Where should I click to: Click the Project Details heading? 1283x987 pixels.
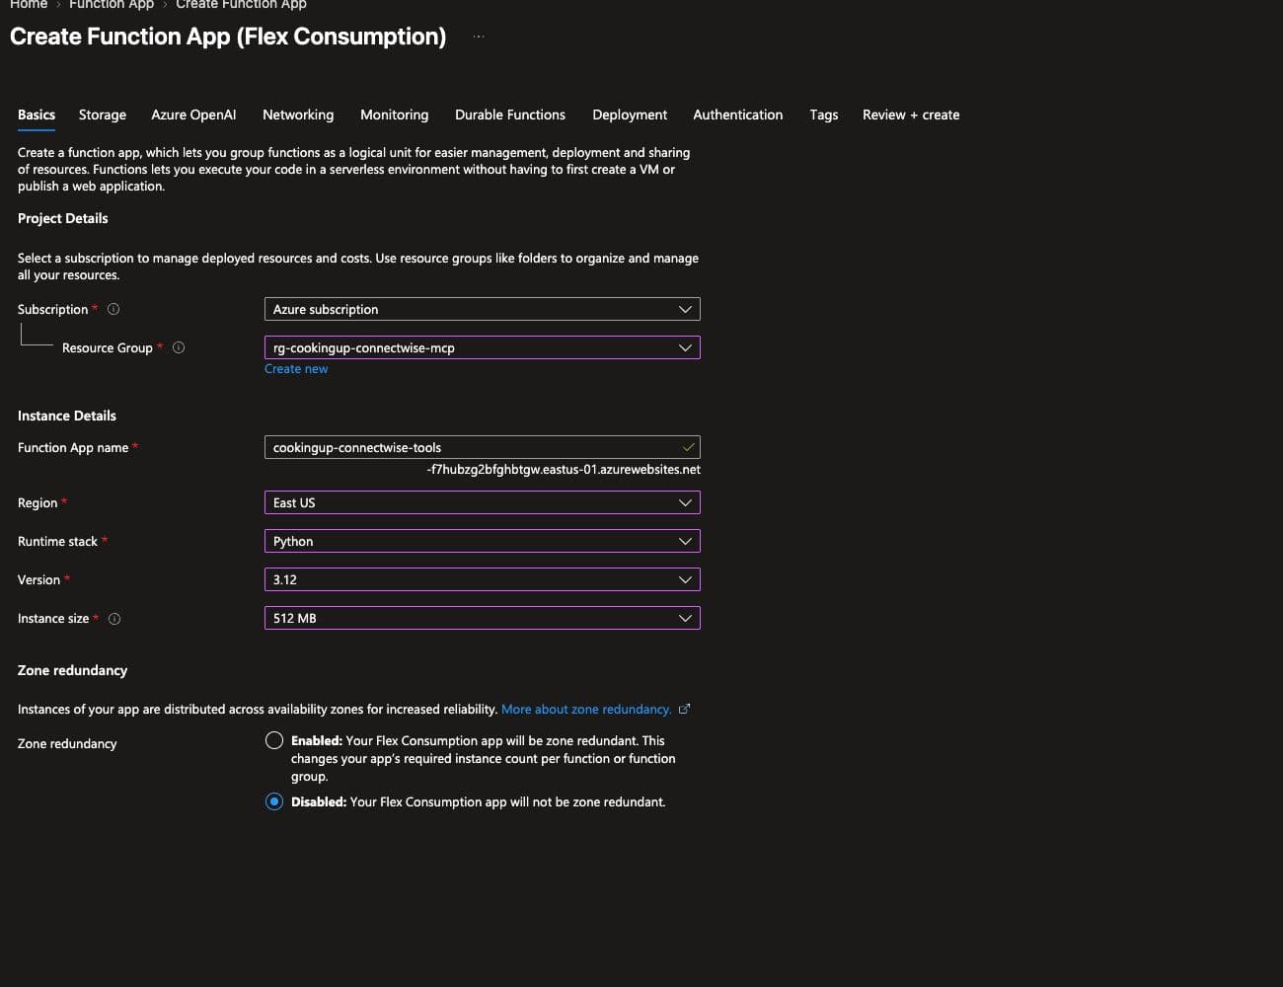63,218
